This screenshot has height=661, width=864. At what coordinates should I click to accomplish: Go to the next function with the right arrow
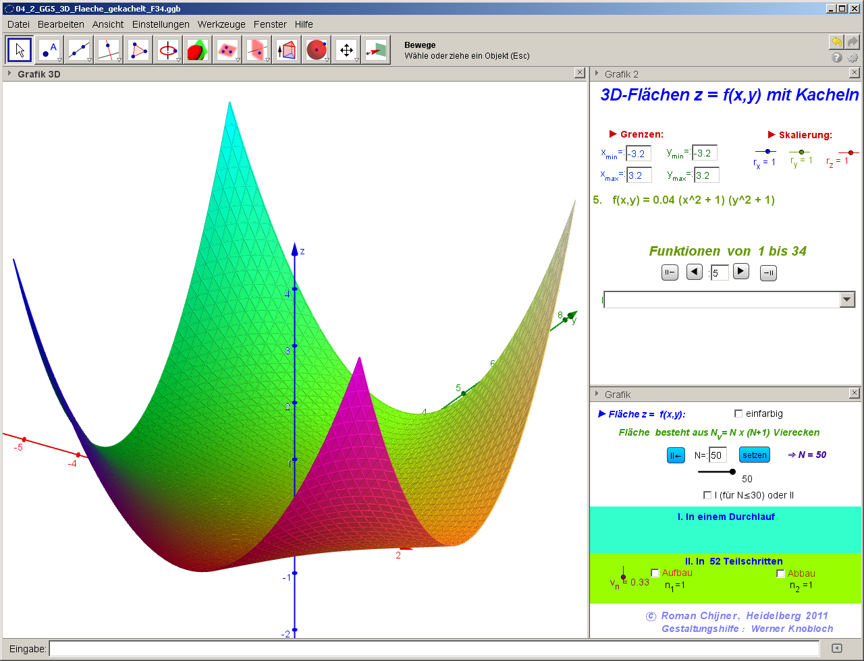[x=740, y=271]
